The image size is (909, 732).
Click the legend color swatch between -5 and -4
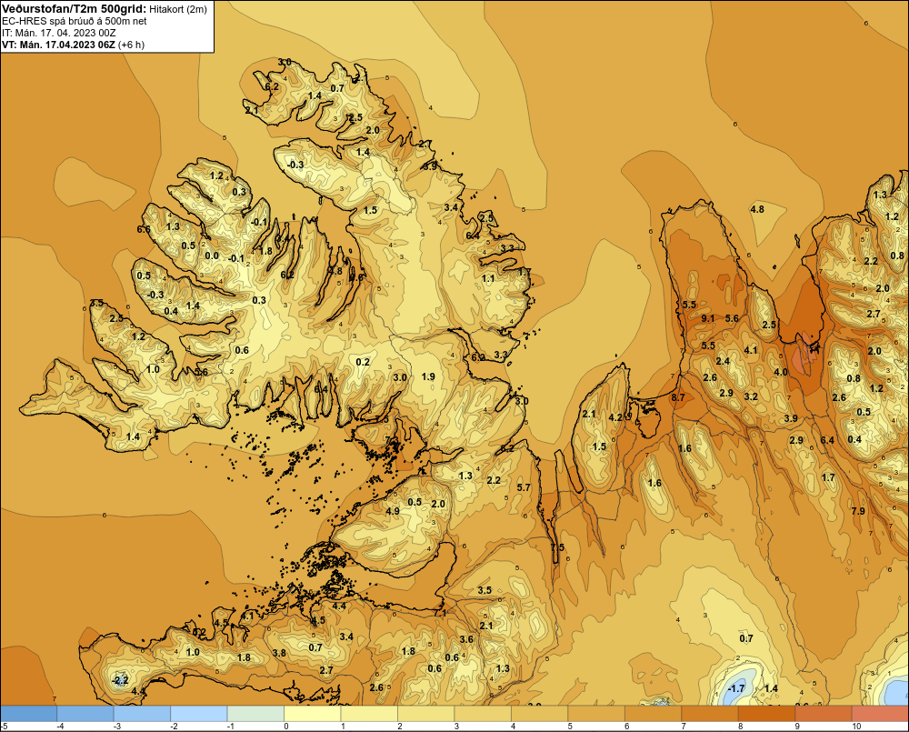pyautogui.click(x=29, y=713)
